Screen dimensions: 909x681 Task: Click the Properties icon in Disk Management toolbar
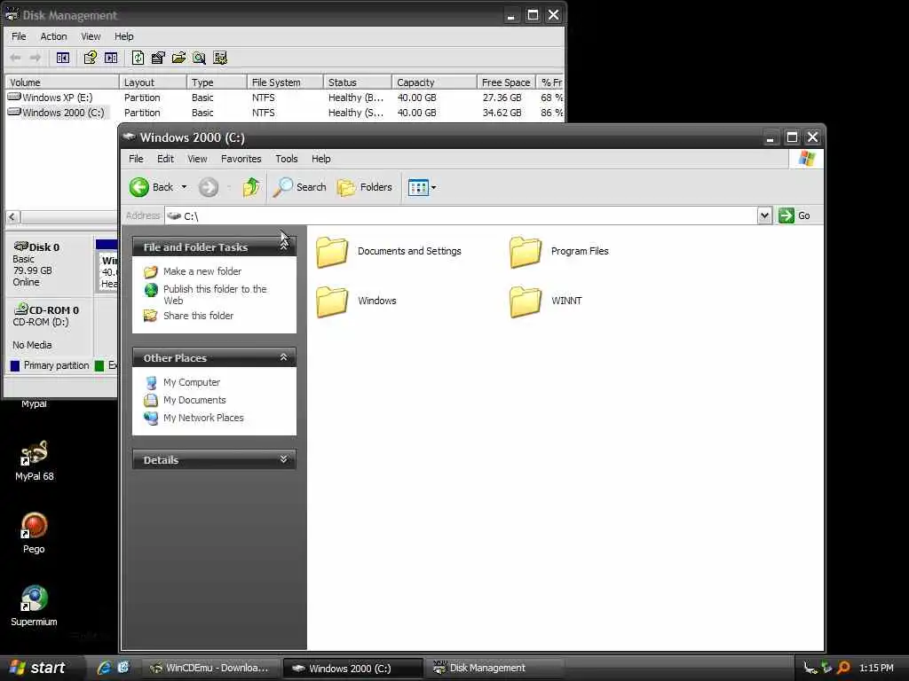tap(158, 58)
